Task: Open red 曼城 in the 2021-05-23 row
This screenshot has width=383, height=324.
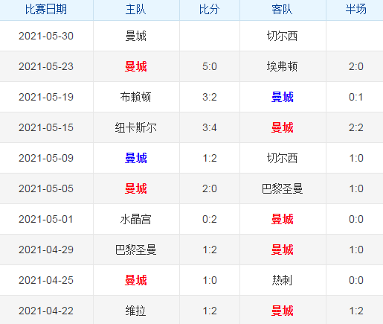Action: (135, 66)
